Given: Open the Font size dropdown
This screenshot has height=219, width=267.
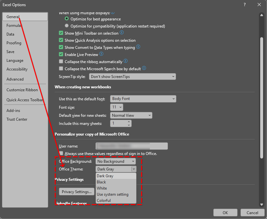Looking at the screenshot, I should pos(117,107).
